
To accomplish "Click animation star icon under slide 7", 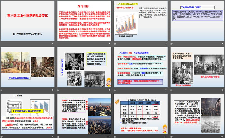I will tap(115, 90).
